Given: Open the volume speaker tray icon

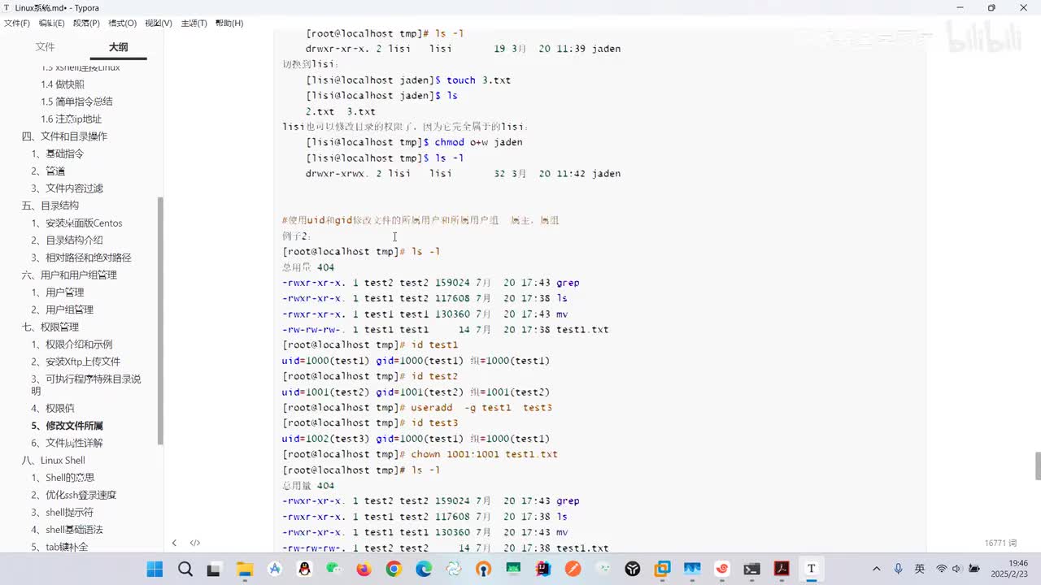Looking at the screenshot, I should click(x=956, y=569).
